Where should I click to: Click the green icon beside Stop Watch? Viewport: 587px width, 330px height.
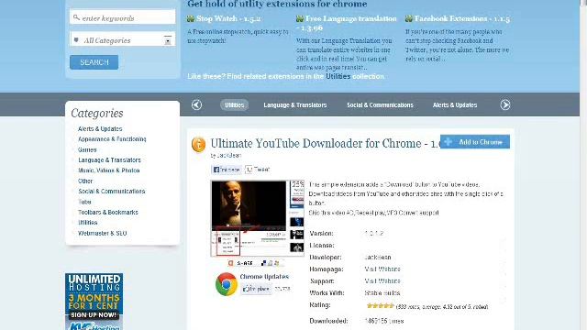point(191,18)
